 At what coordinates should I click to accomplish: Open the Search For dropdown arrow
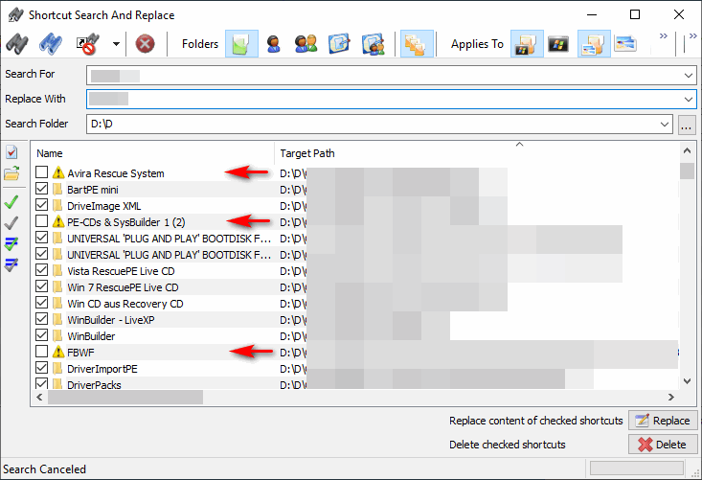689,76
